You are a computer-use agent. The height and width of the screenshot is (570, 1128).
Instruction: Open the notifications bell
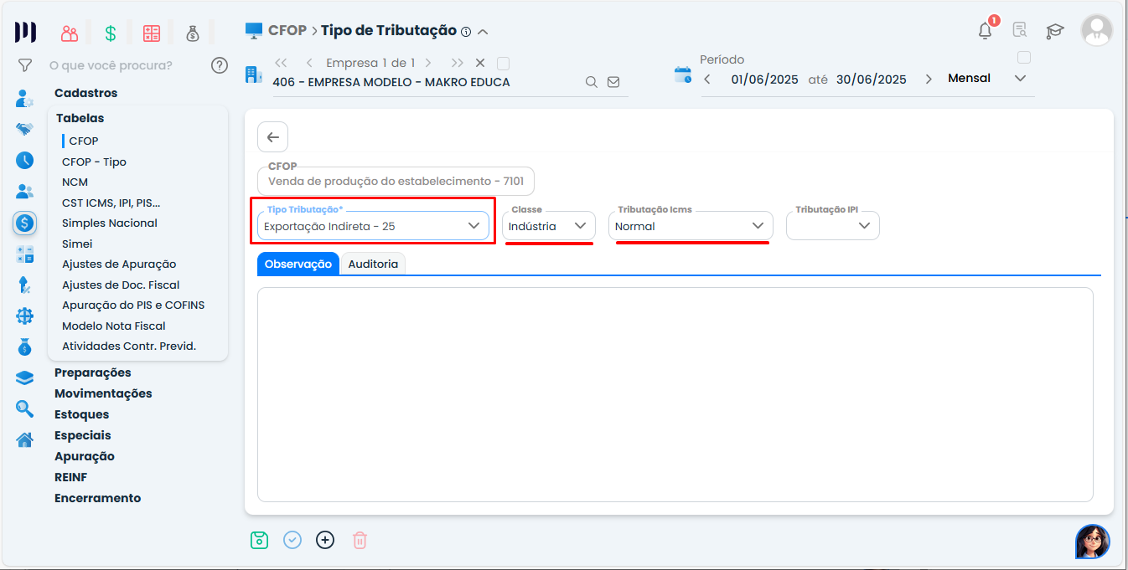click(x=985, y=31)
